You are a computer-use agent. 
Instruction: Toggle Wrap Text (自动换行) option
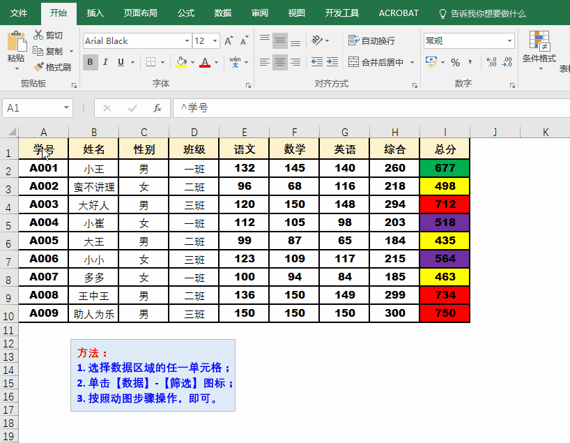point(372,40)
